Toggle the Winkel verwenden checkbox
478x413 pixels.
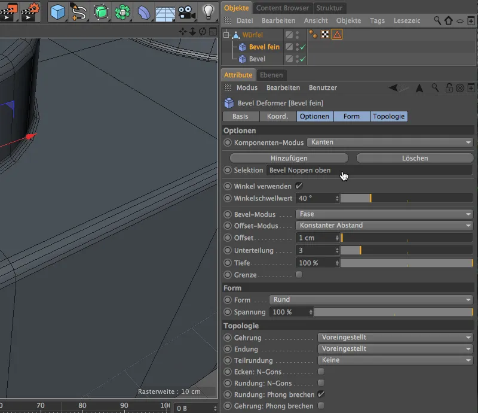299,186
